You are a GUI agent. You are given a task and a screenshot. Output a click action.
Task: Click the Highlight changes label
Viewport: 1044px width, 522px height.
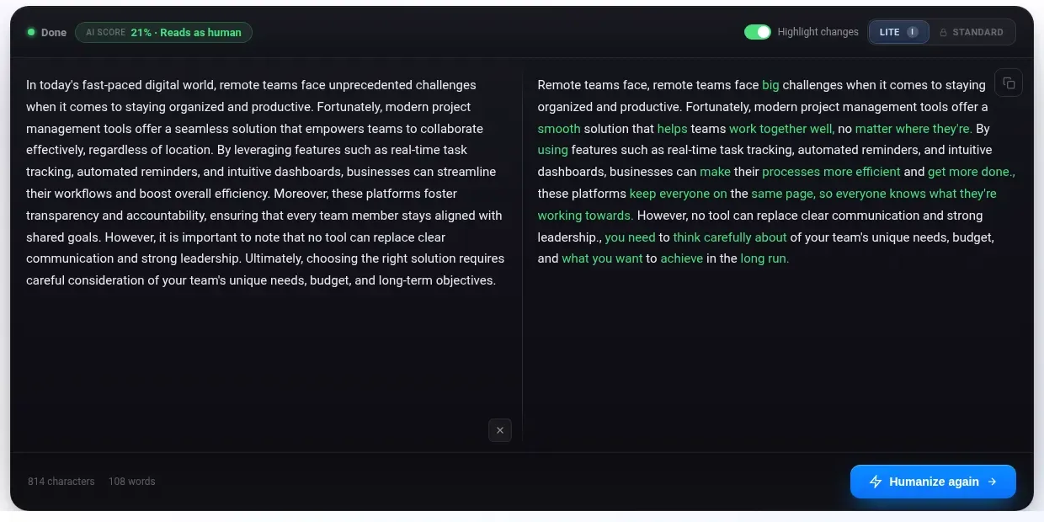pyautogui.click(x=818, y=32)
